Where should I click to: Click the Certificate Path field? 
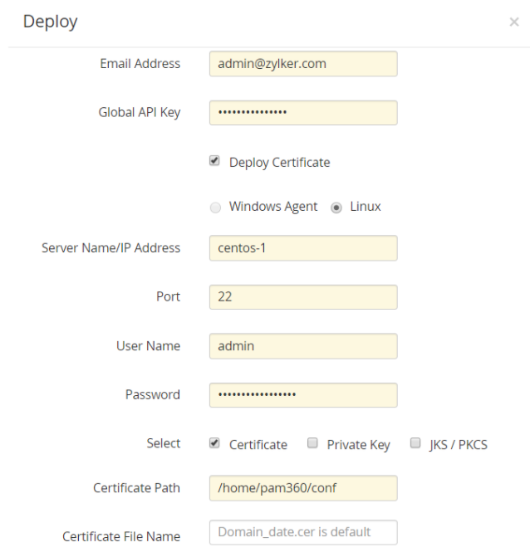coord(303,488)
